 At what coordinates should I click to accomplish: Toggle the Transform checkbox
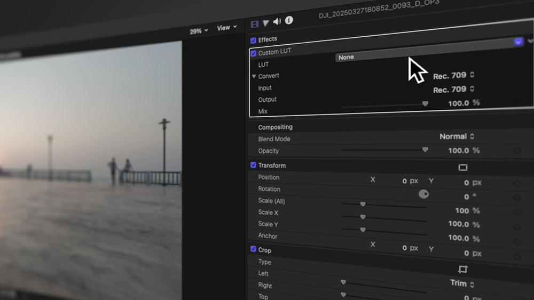point(253,165)
